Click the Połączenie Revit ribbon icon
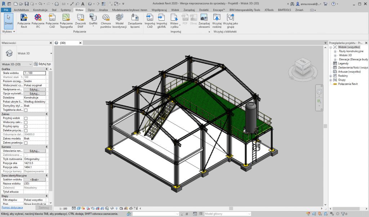This screenshot has height=217, width=369. [24, 18]
